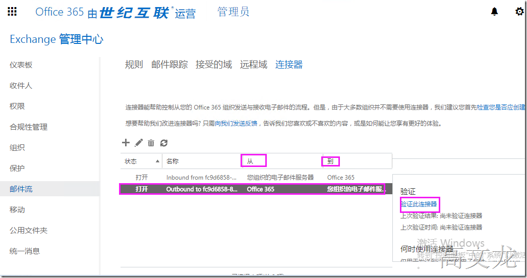Click 您组织的电子邮件服务器 in Inbound row
The width and height of the screenshot is (527, 278).
(x=280, y=177)
